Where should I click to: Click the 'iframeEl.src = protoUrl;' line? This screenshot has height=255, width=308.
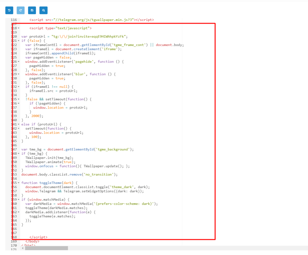tap(54, 91)
